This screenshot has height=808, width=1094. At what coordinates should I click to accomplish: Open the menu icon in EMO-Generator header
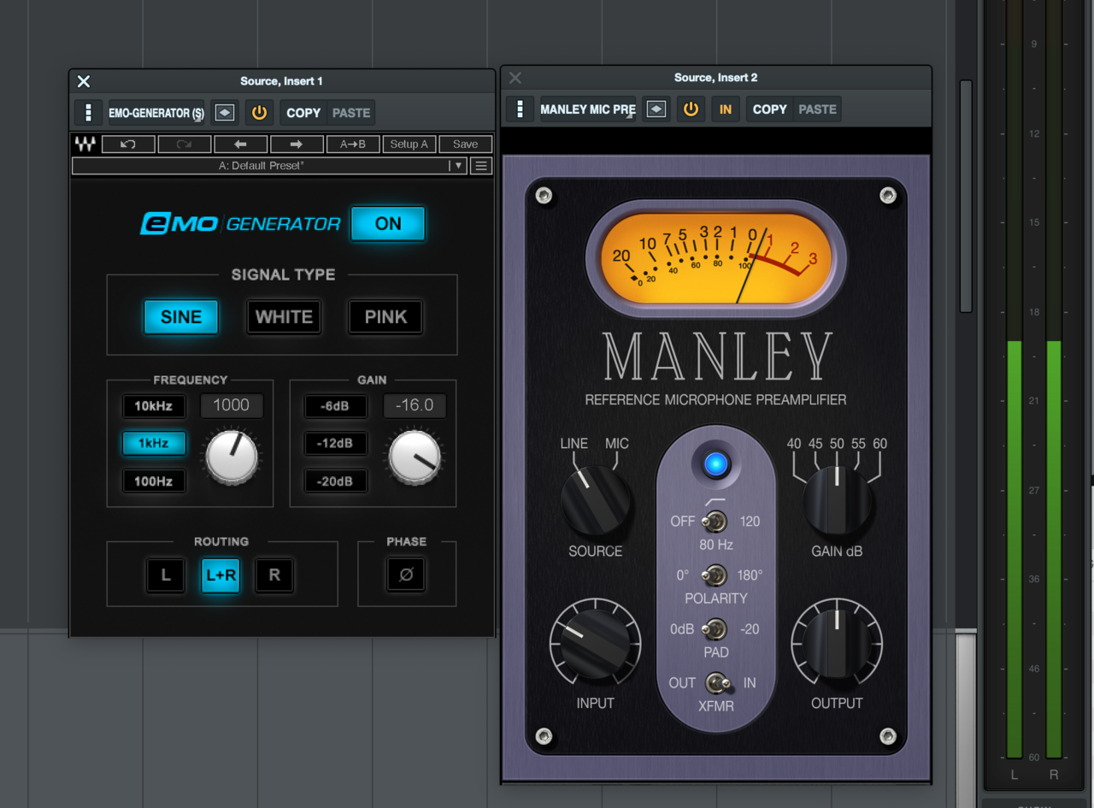pos(88,113)
